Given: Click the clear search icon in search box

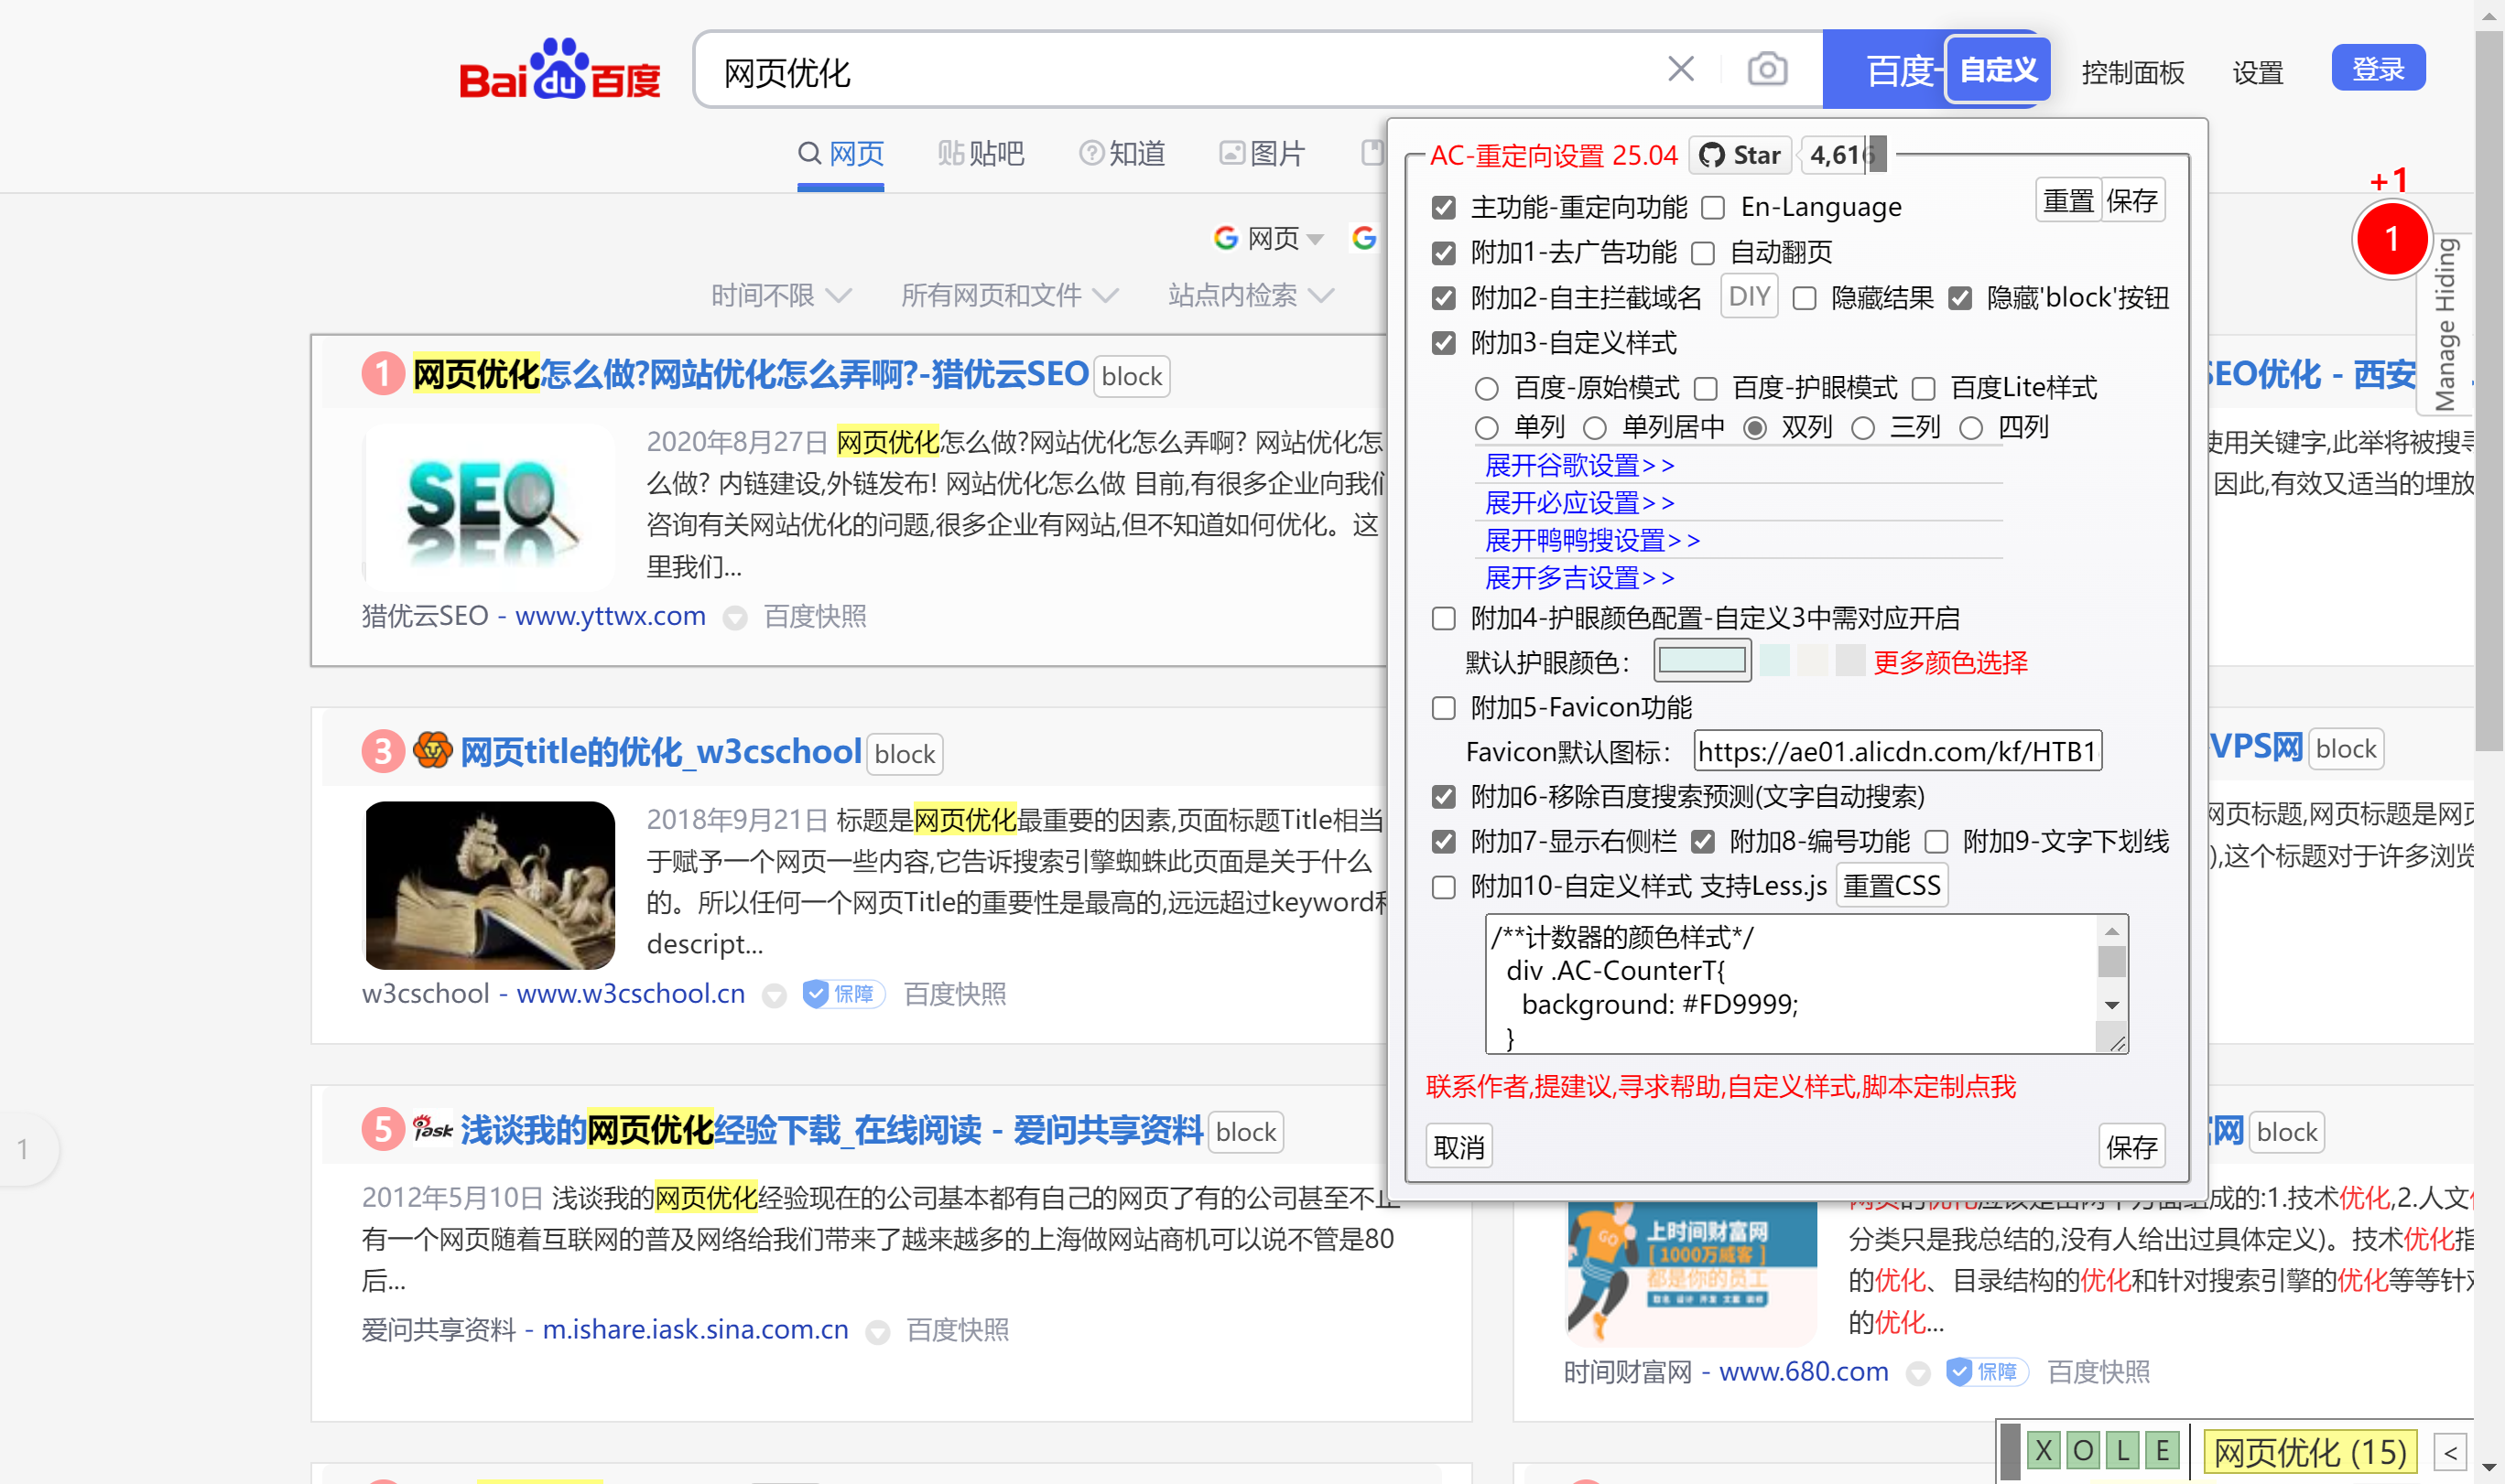Looking at the screenshot, I should click(1681, 68).
